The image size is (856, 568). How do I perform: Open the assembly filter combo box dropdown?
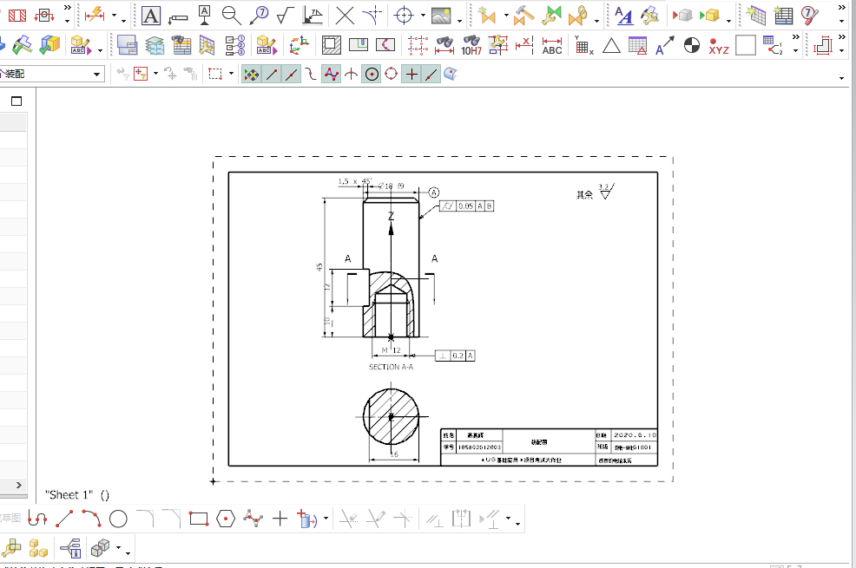[x=96, y=74]
